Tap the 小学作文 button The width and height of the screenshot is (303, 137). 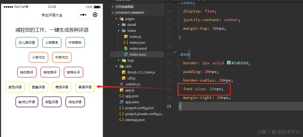39,57
